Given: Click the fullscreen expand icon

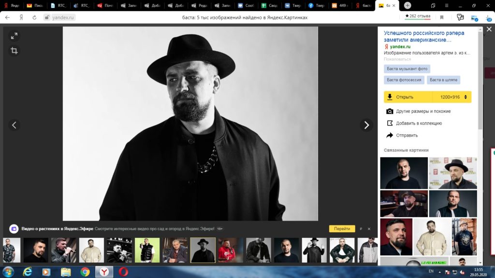Looking at the screenshot, I should point(14,36).
